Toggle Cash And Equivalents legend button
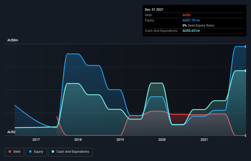 [70, 152]
